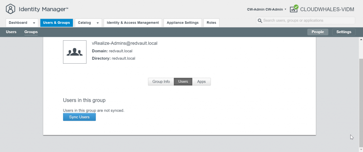
Task: Click the Identity Manager logo icon
Action: 11,9
